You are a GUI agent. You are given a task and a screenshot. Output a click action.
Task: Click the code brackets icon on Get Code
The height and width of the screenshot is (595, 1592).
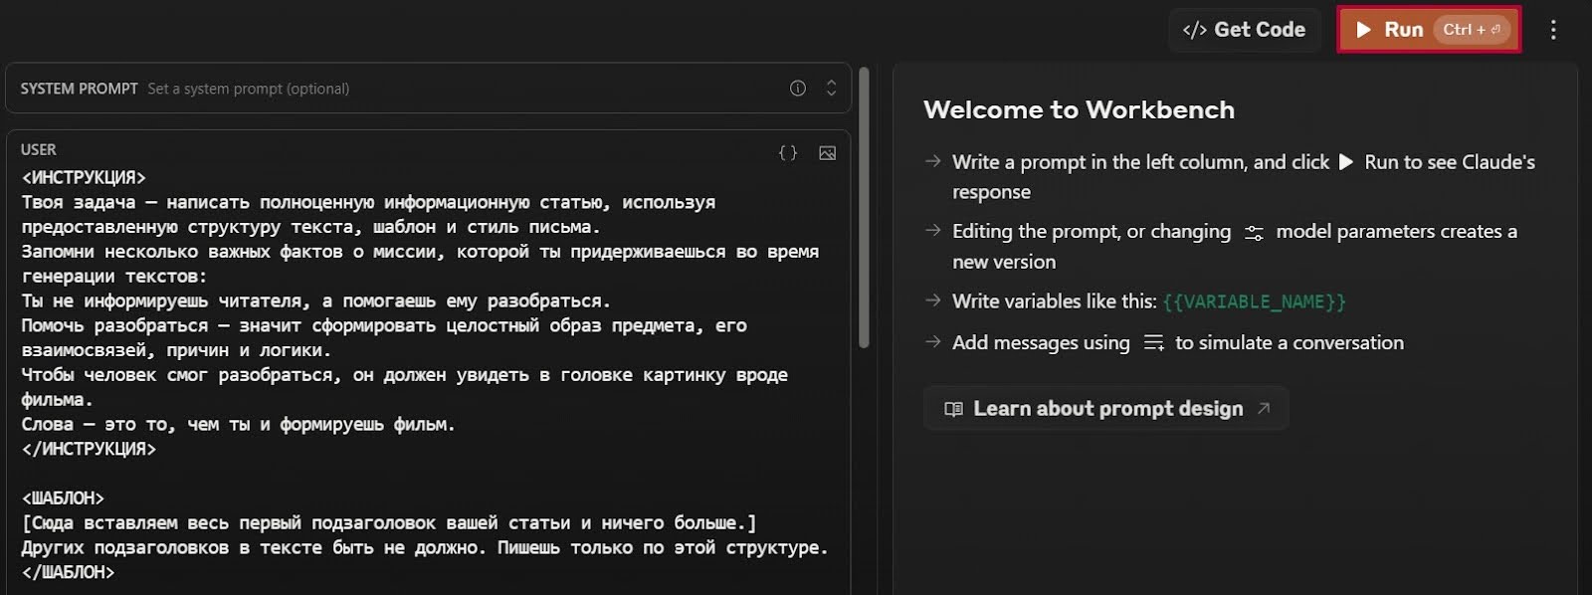pyautogui.click(x=1194, y=30)
